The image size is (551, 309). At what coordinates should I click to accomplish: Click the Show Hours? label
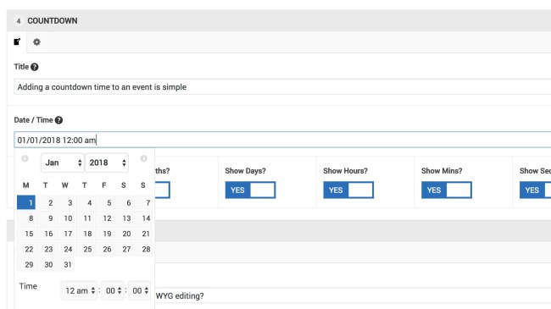pos(345,171)
